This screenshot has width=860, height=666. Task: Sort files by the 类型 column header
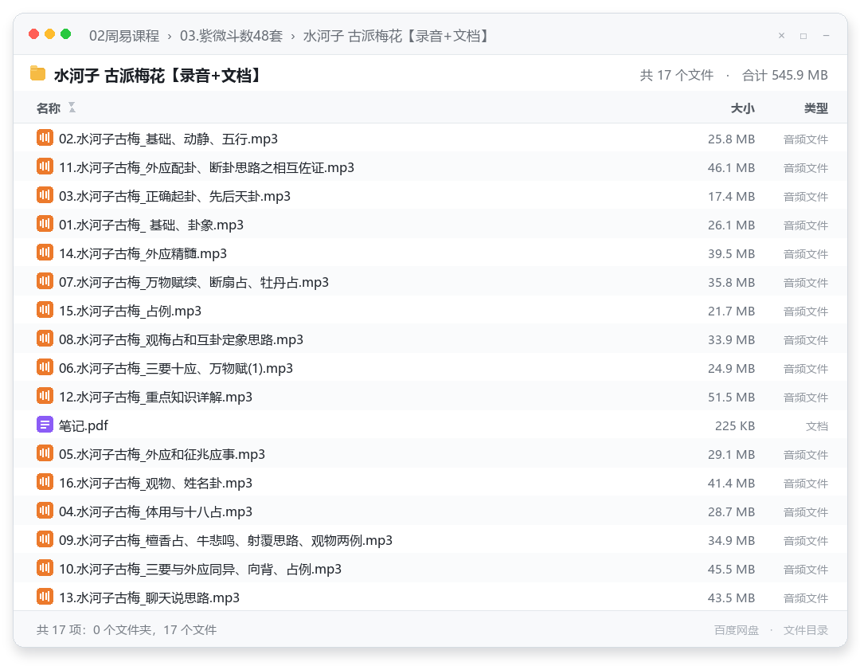click(816, 108)
